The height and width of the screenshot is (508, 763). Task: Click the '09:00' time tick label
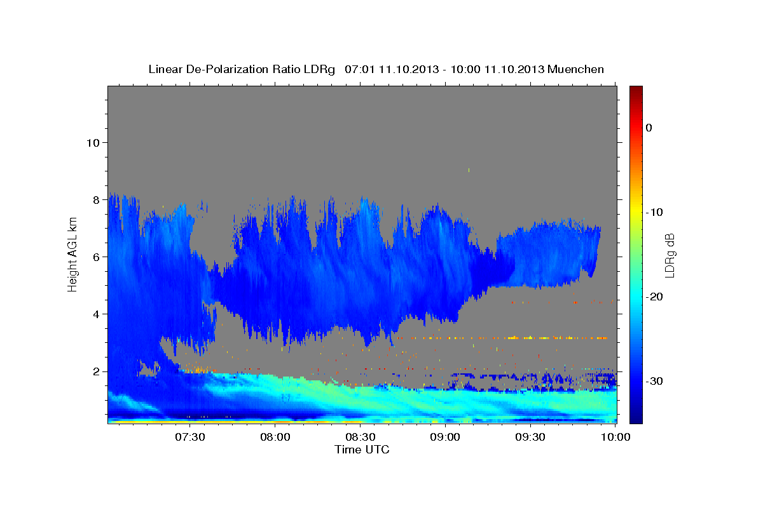point(445,438)
